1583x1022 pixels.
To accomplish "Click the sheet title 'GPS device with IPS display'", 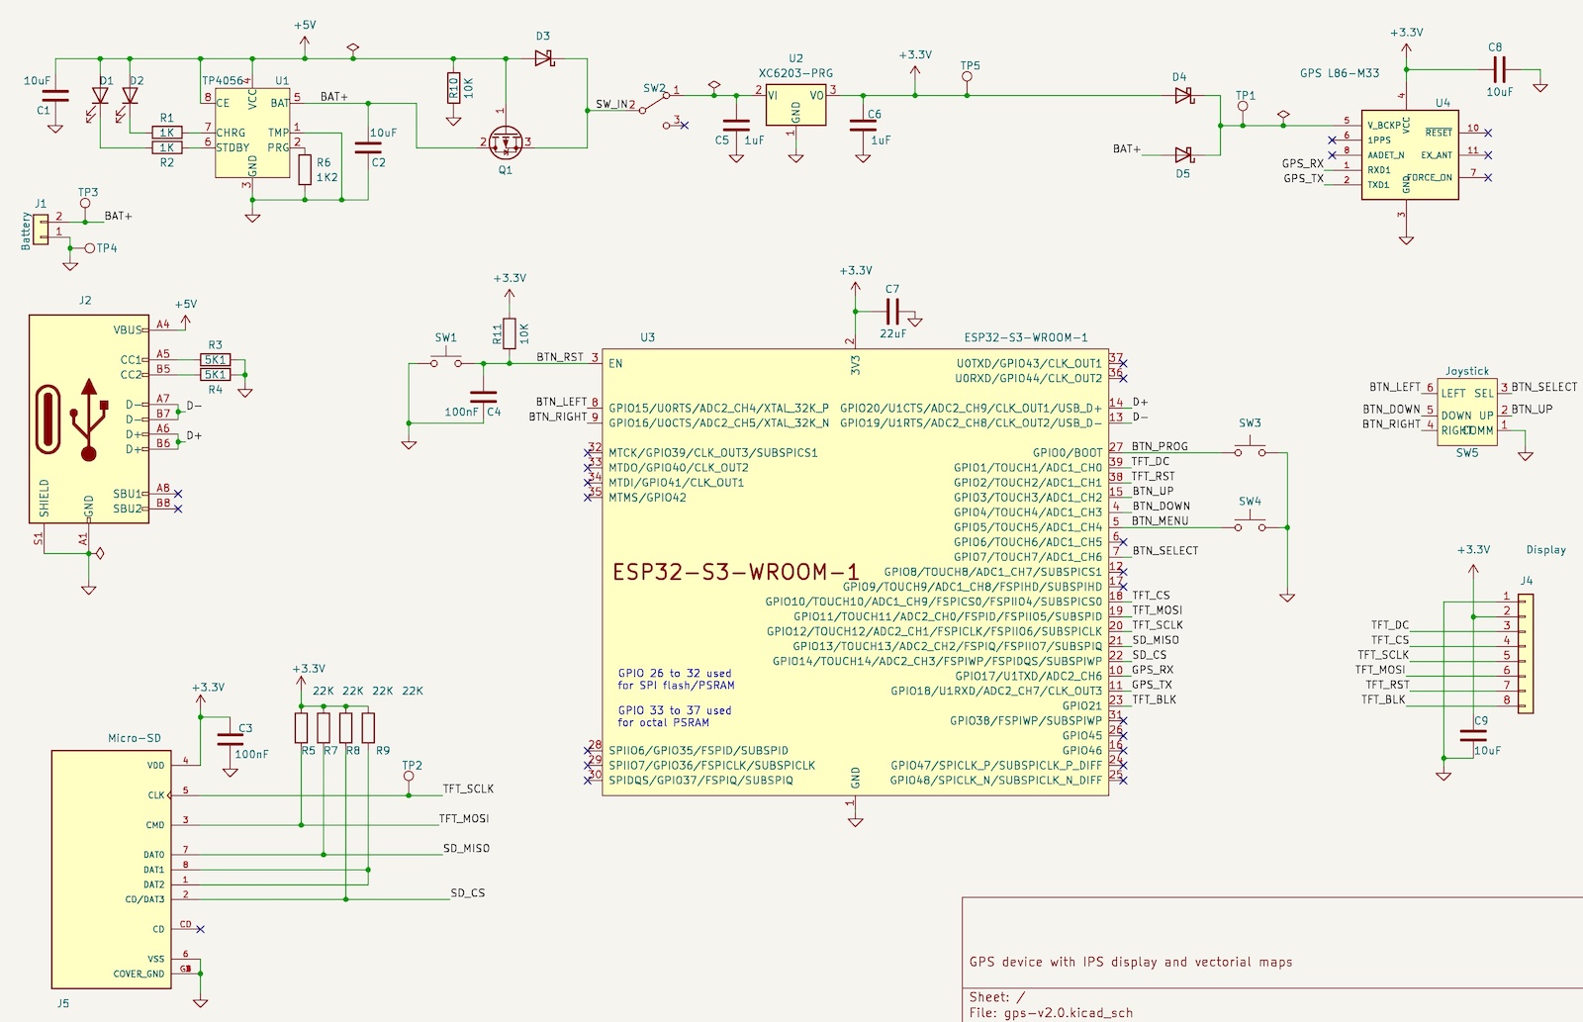I will click(x=1130, y=962).
